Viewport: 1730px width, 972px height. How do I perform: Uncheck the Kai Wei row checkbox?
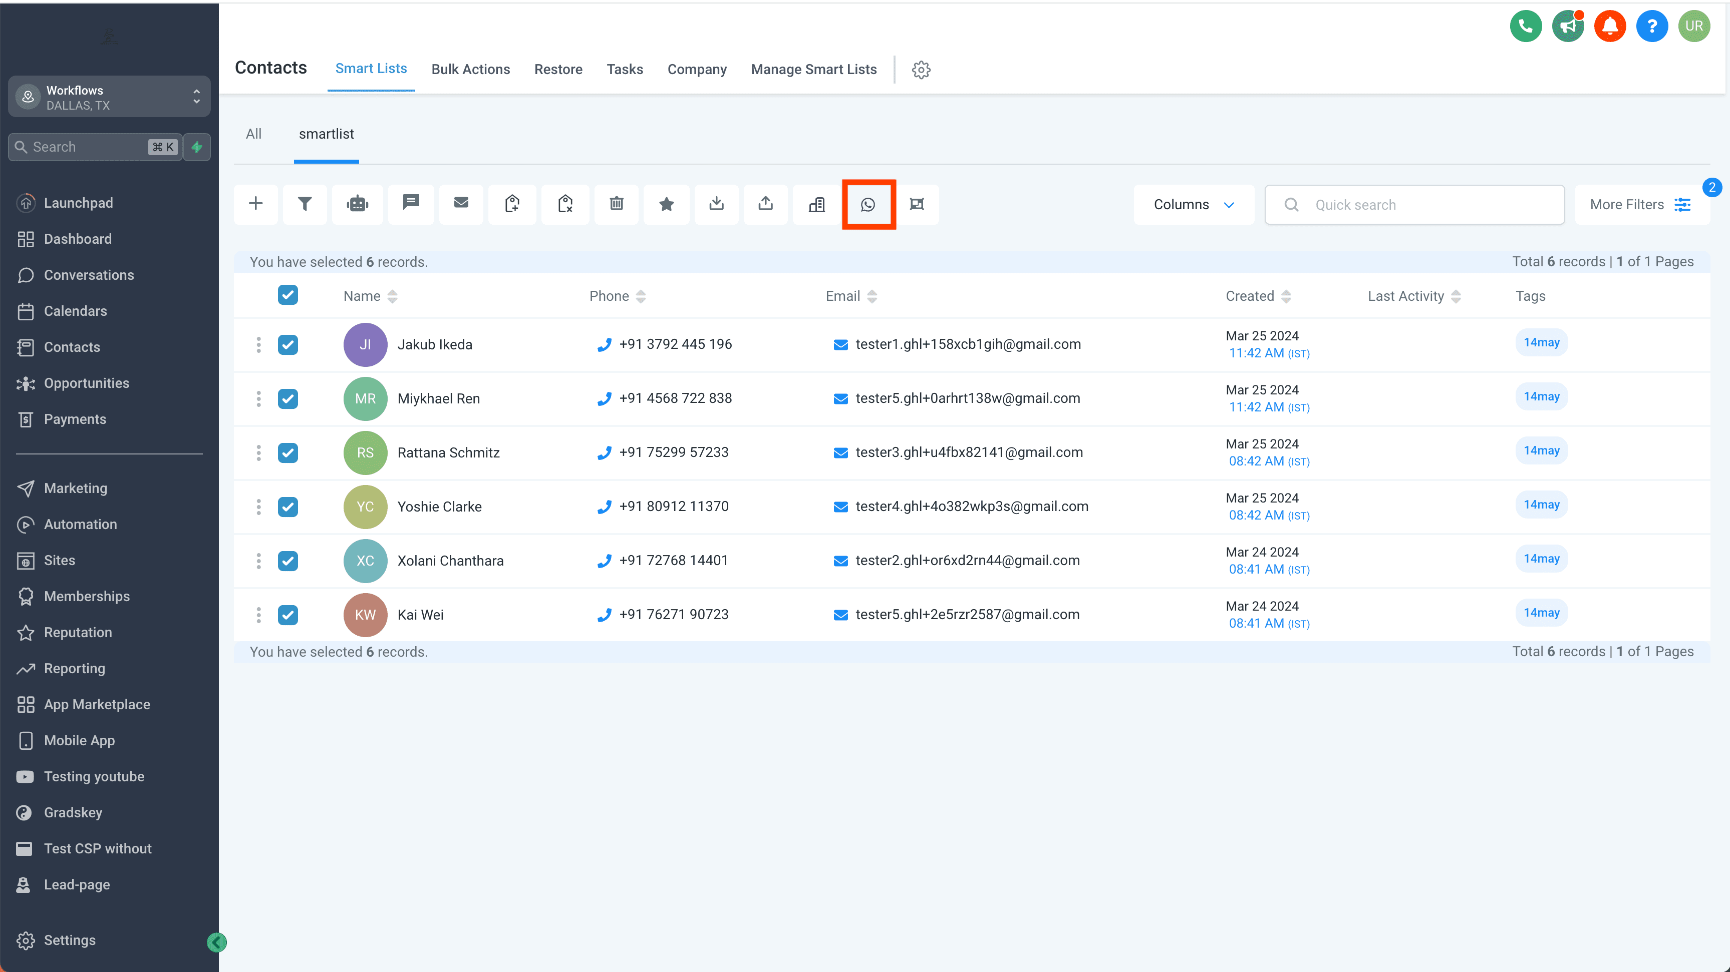pyautogui.click(x=288, y=615)
